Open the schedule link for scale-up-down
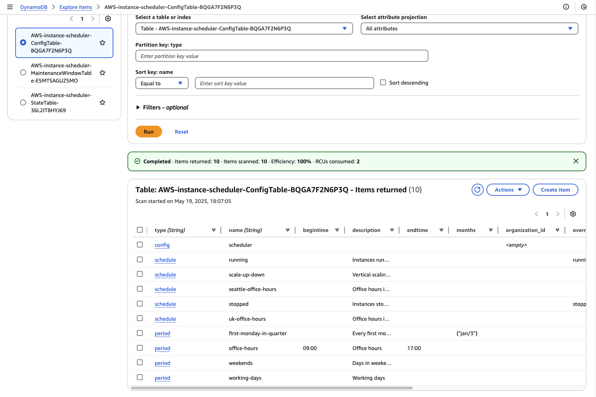Screen dimensions: 596x397 [165, 275]
